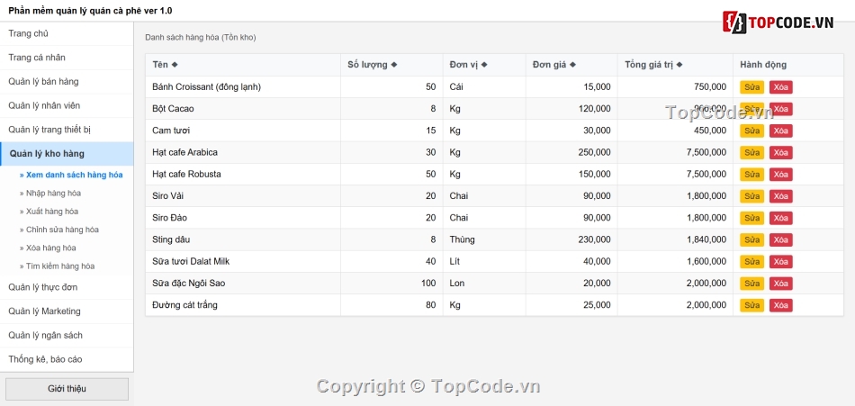Click the Lon unit cell
This screenshot has height=406, width=855.
coord(484,284)
